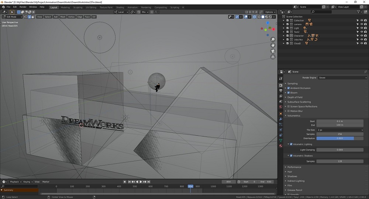
Task: Disable the Volumetric Lighting checkbox
Action: point(291,144)
